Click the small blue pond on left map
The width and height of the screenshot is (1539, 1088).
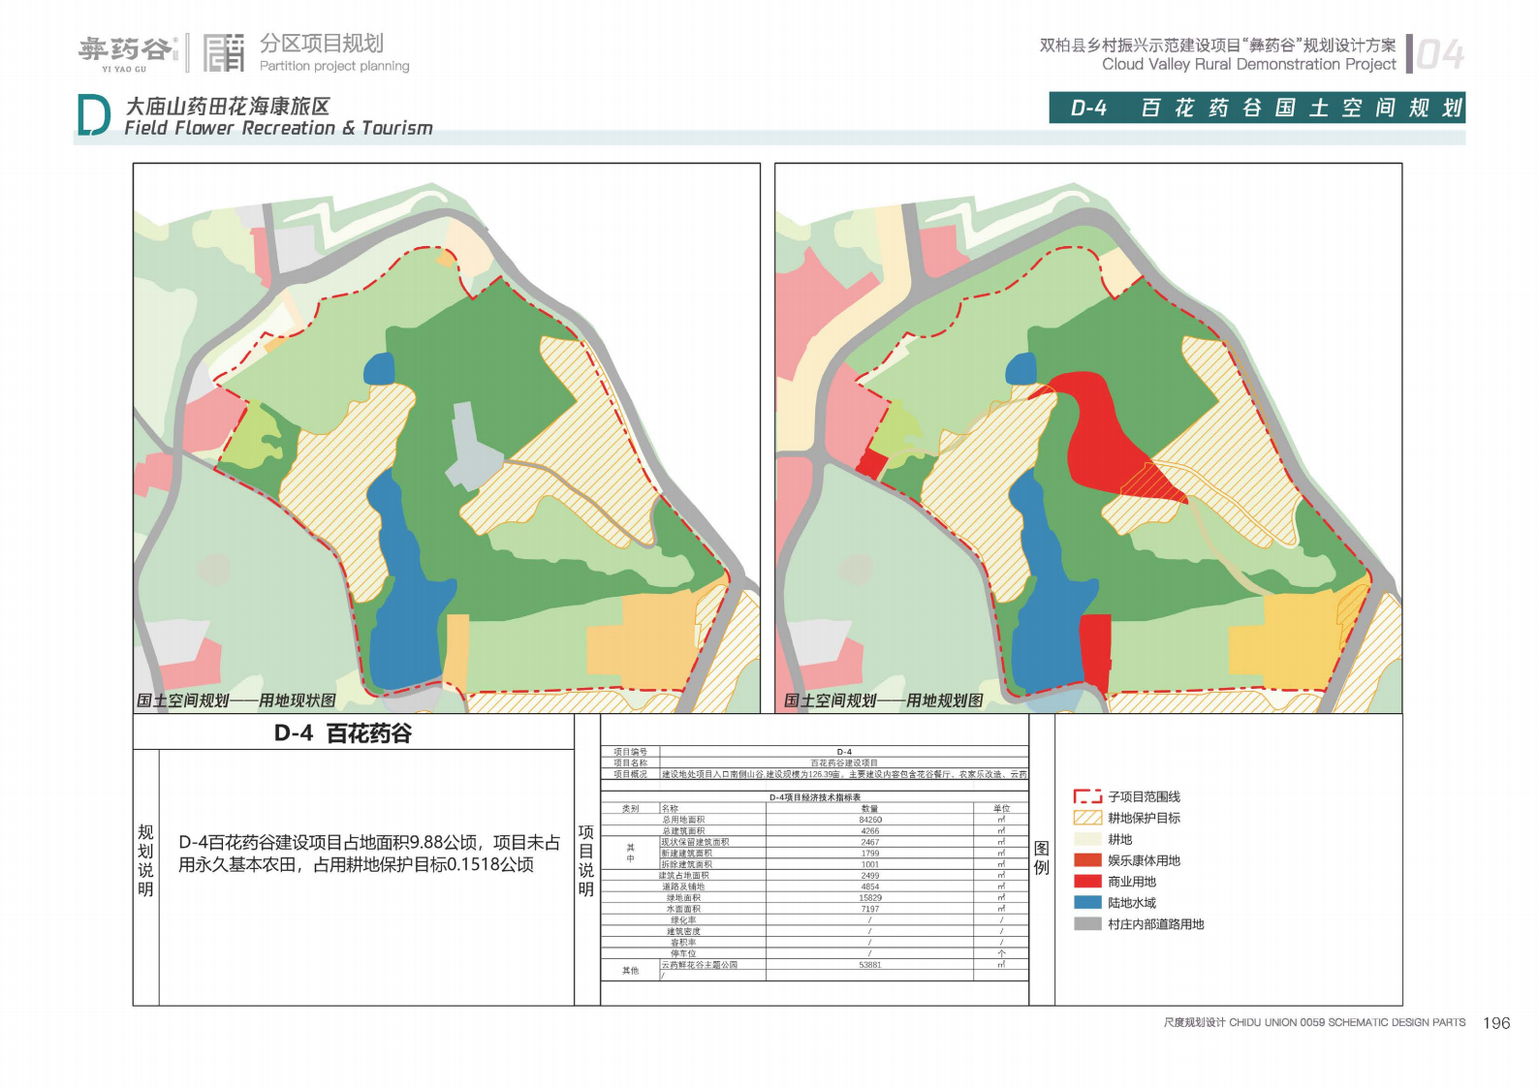[379, 368]
